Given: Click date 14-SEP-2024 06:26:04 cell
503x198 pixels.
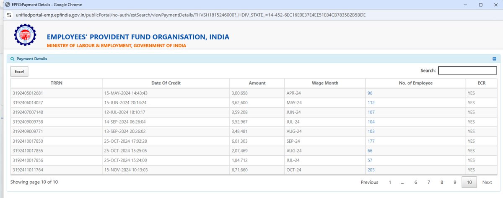Looking at the screenshot, I should tap(166, 122).
